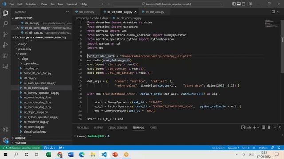Toggle the primary sidebar layout icon
Image resolution: width=284 pixels, height=159 pixels.
[x=234, y=4]
